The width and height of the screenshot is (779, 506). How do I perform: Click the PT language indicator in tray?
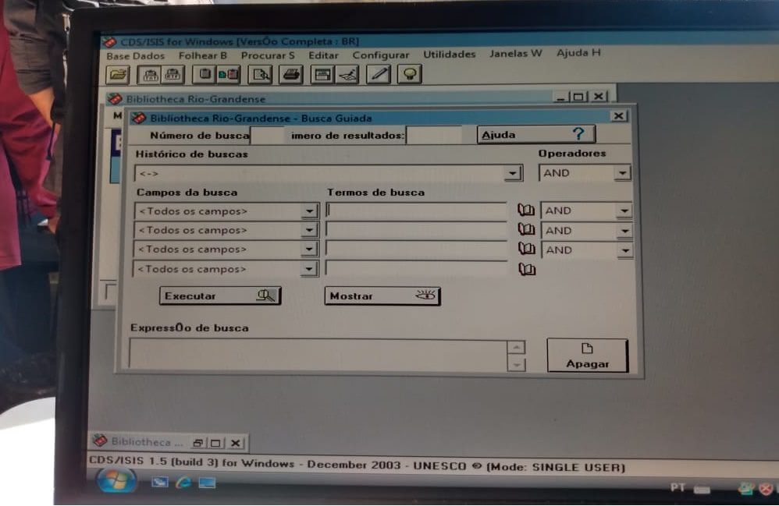[678, 487]
